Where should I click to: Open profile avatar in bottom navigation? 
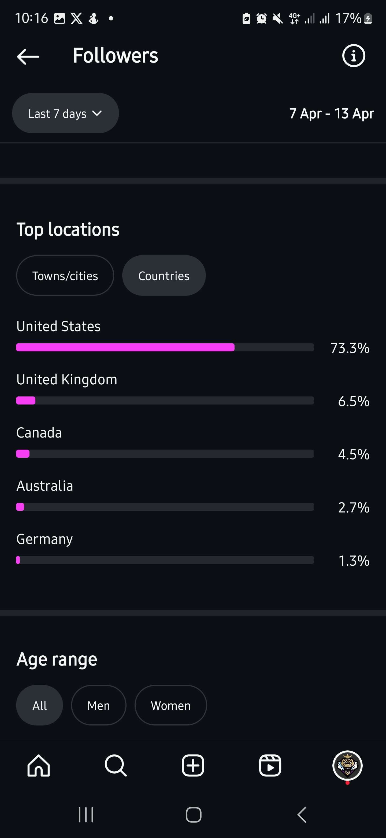point(347,765)
